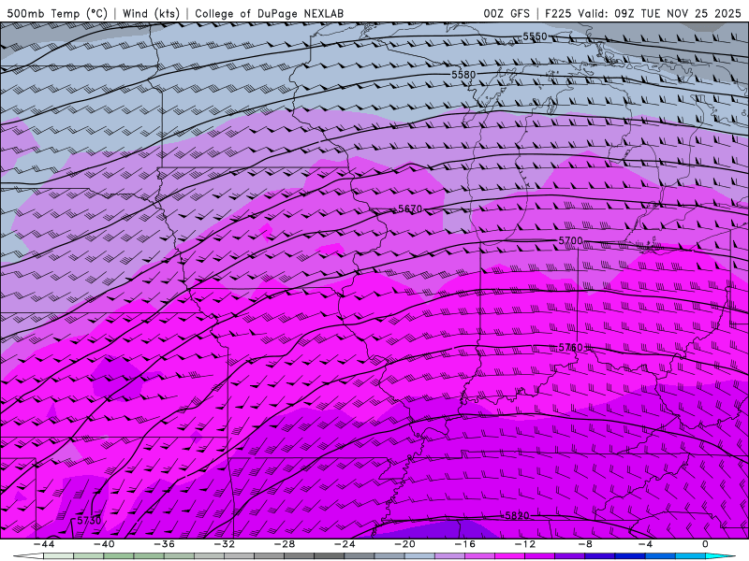Screen dimensions: 749x561
Task: Click the -40 colorbar tick label
Action: 104,544
